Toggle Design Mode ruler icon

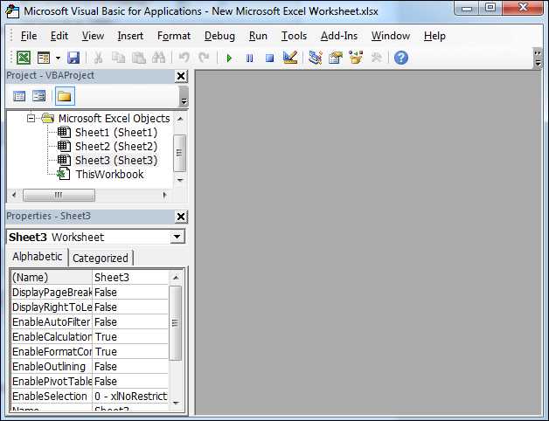(x=290, y=58)
